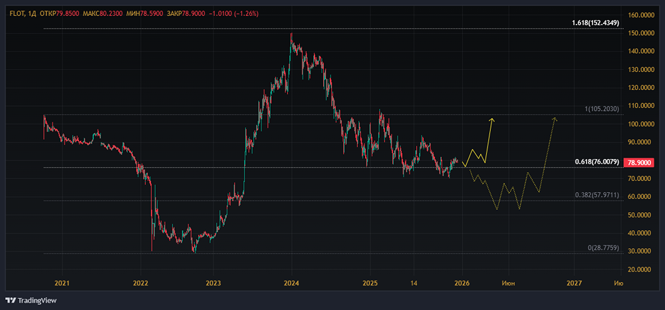
Task: Click the 2027 label on time axis
Action: coord(573,283)
